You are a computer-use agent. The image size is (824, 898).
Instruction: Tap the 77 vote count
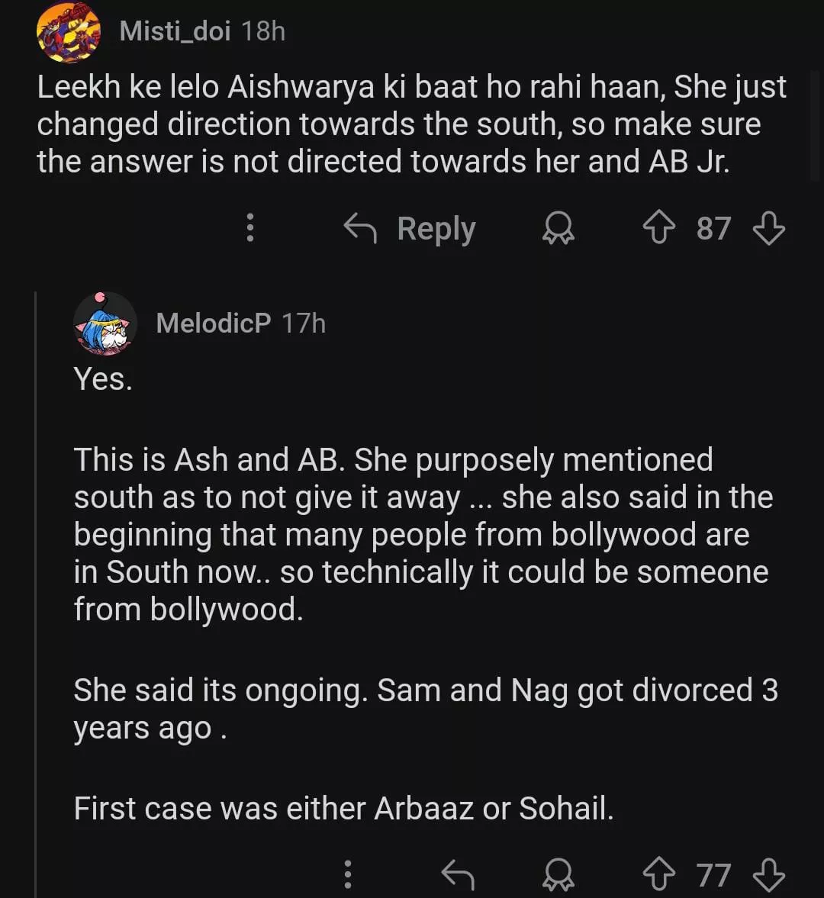click(x=713, y=874)
